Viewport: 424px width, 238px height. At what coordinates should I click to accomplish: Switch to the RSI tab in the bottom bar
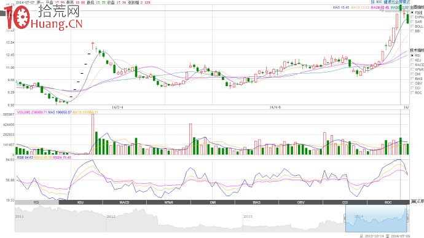pyautogui.click(x=36, y=202)
